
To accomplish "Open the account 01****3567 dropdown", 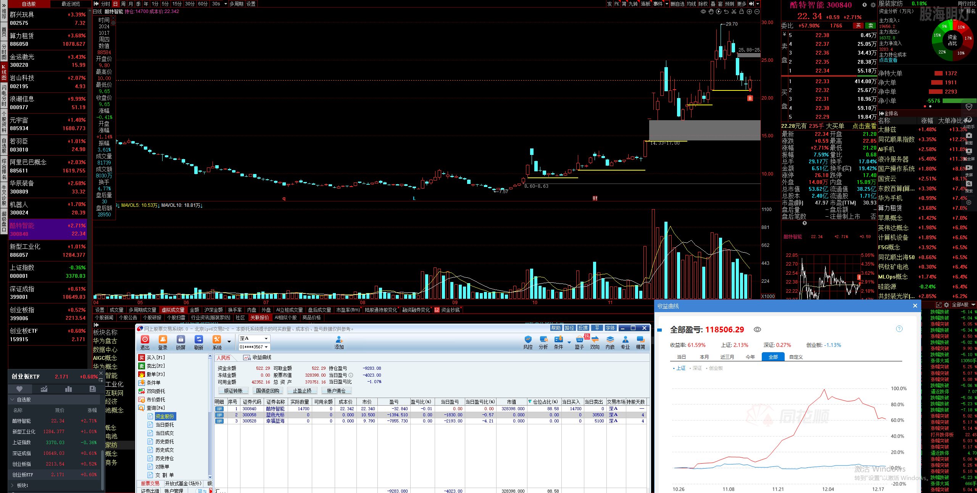I will [x=254, y=347].
